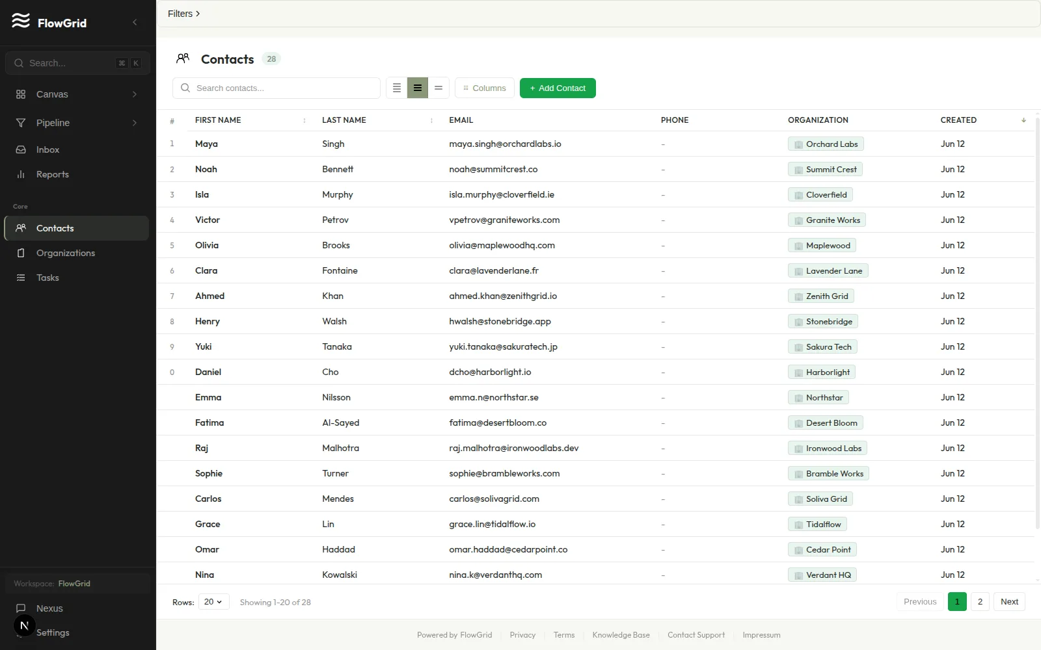Click the Reports bar chart icon
Image resolution: width=1041 pixels, height=650 pixels.
coord(21,174)
